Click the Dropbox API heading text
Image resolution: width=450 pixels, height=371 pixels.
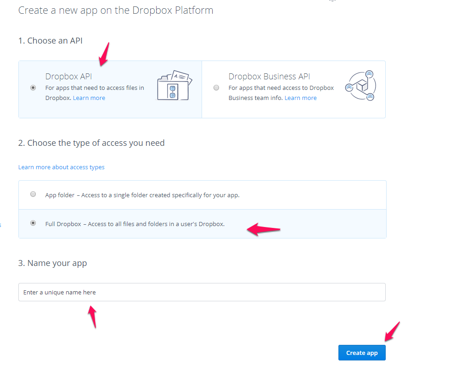(x=68, y=77)
